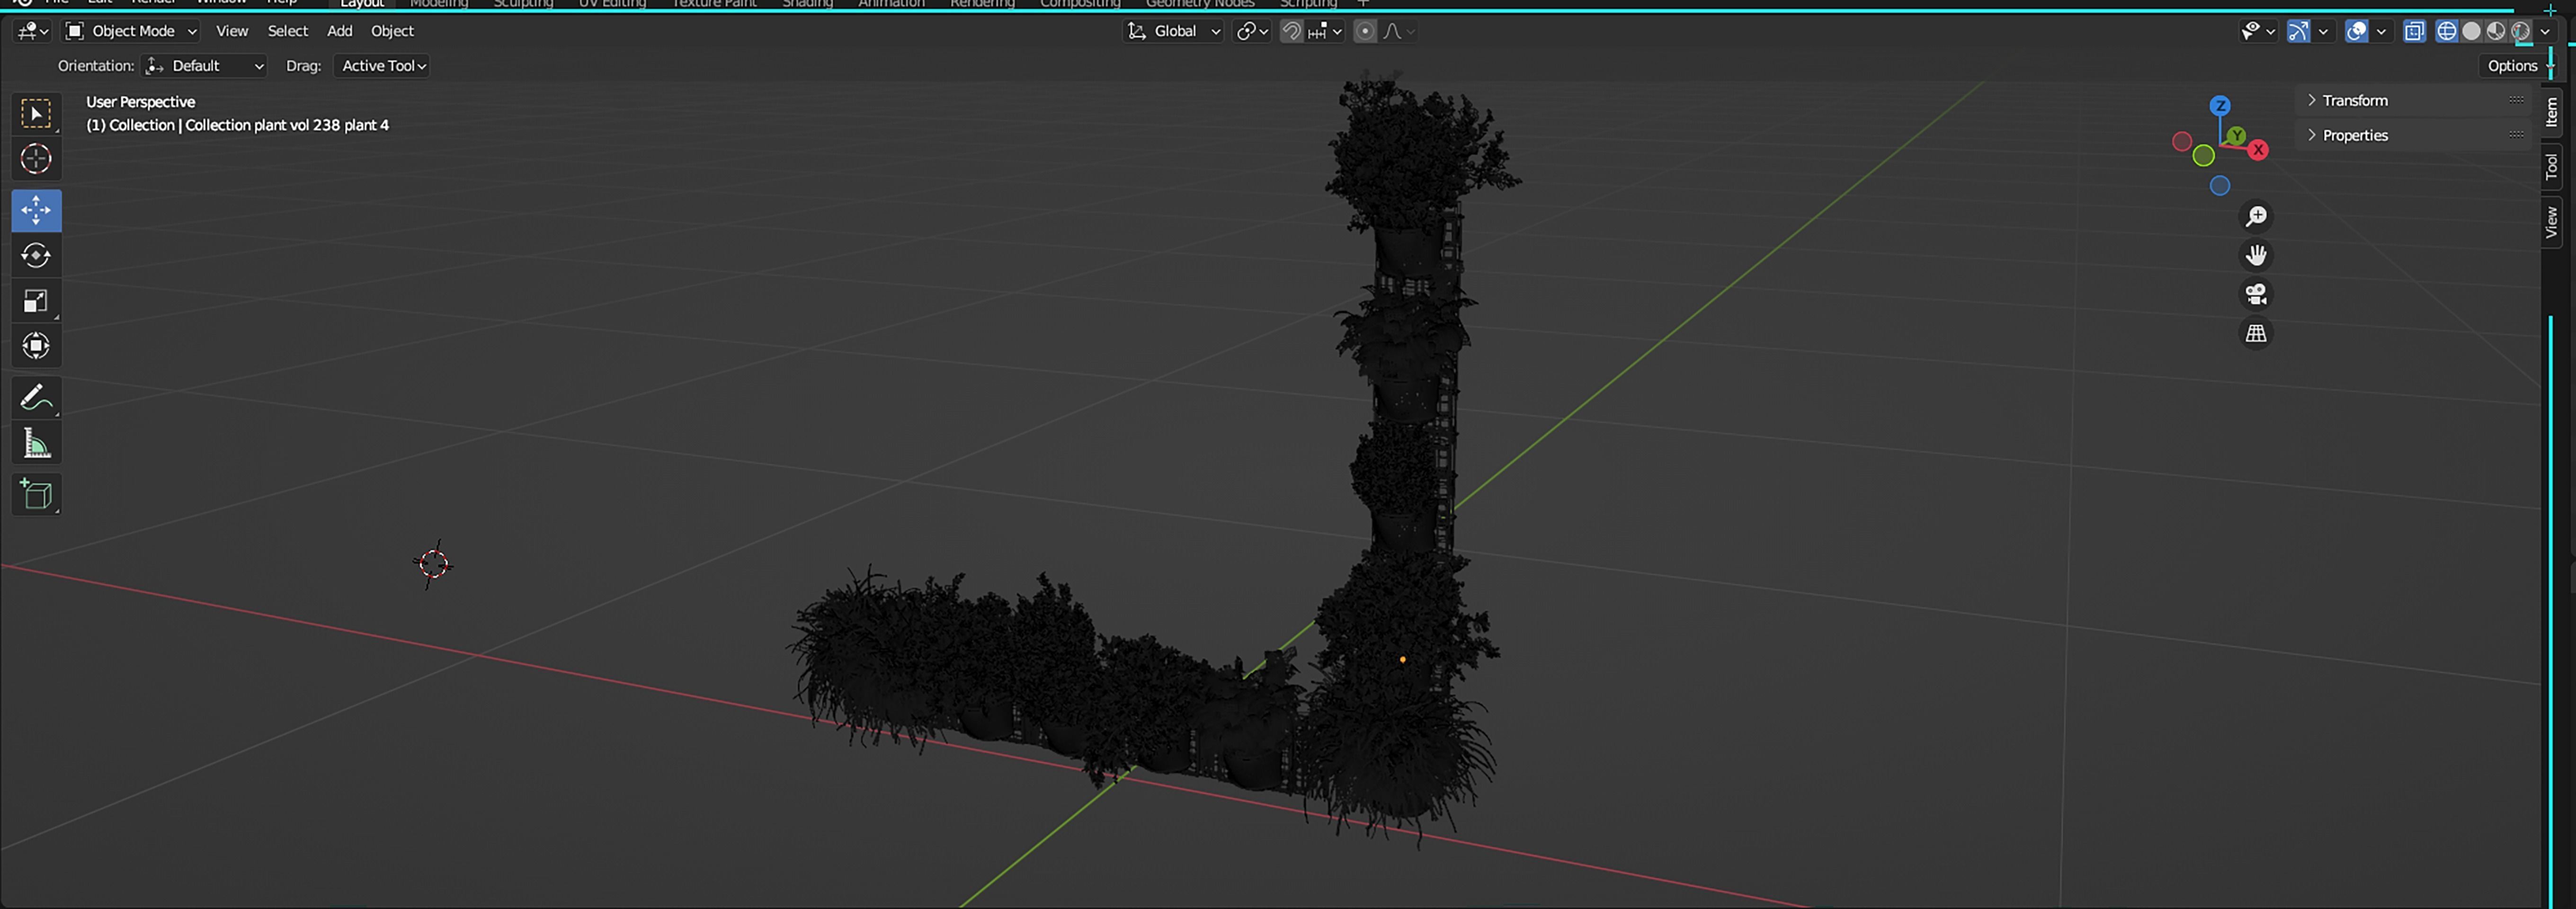Open the Select menu
The width and height of the screenshot is (2576, 909).
point(288,31)
